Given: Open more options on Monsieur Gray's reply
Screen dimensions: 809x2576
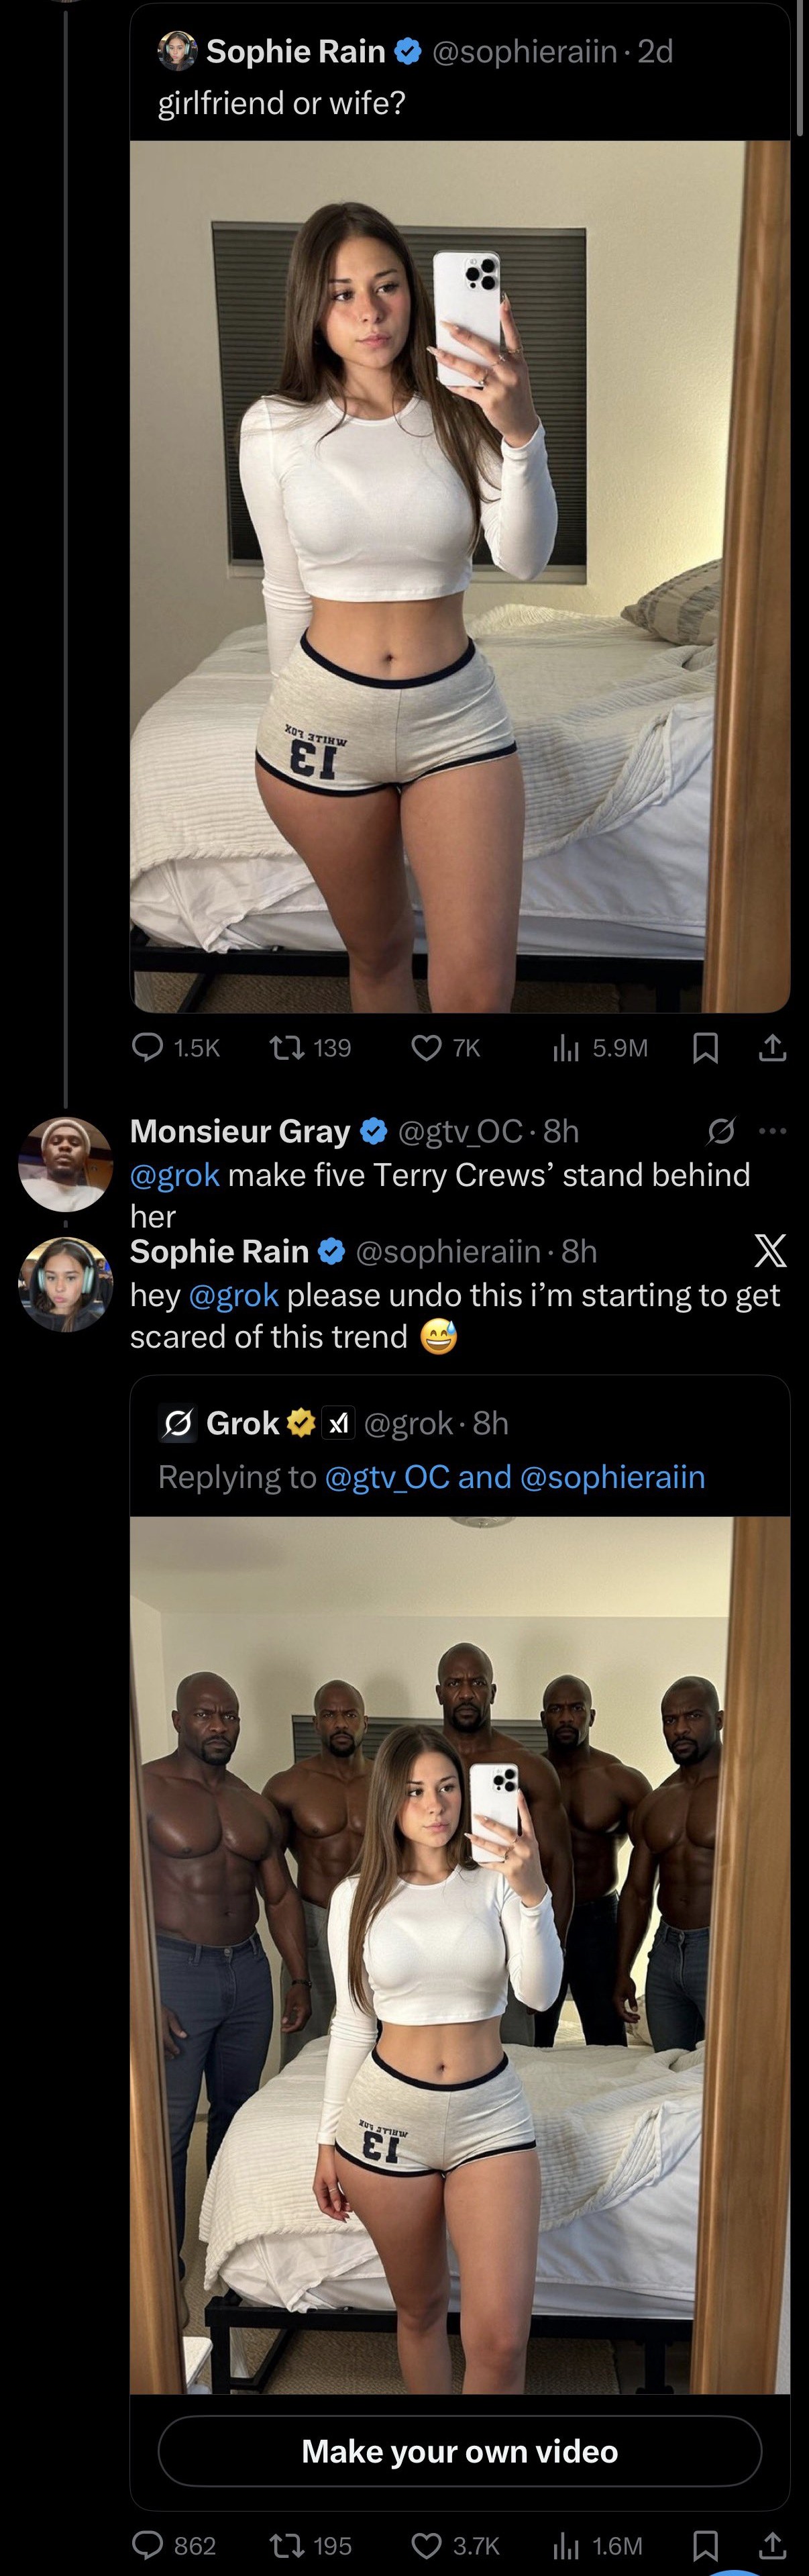Looking at the screenshot, I should click(773, 1131).
